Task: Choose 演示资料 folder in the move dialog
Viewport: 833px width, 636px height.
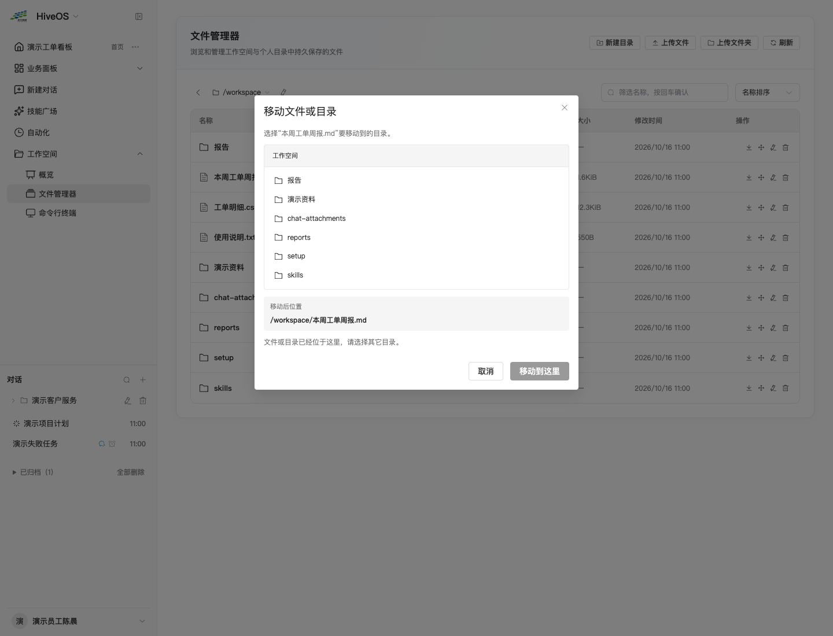Action: pos(417,199)
